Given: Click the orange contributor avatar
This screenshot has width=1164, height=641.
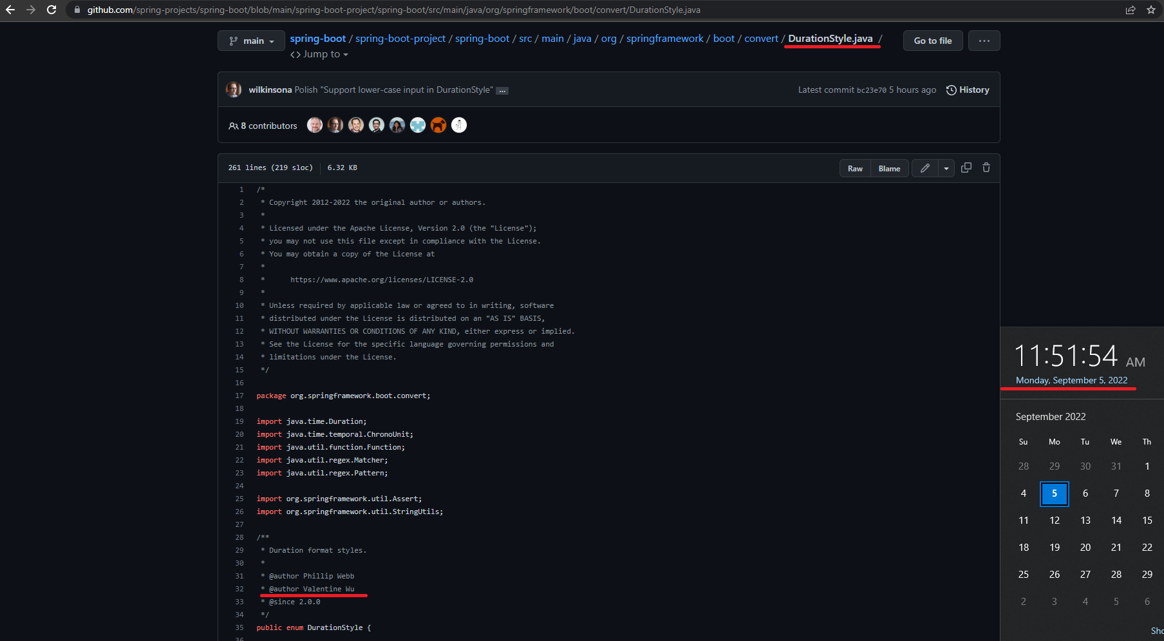Looking at the screenshot, I should tap(438, 125).
